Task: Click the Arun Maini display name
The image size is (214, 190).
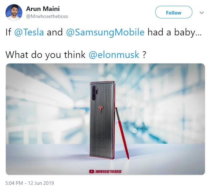Action: (43, 9)
